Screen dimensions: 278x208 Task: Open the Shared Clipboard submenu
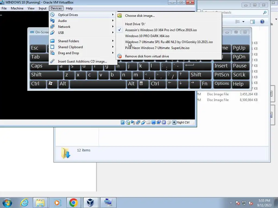tap(82, 47)
